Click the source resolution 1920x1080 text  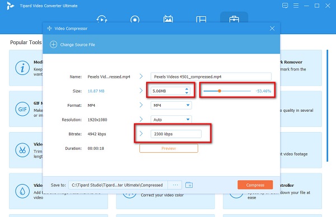[x=97, y=120]
